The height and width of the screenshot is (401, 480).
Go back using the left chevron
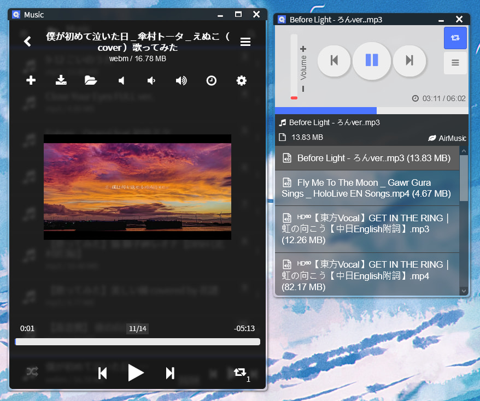[x=27, y=42]
